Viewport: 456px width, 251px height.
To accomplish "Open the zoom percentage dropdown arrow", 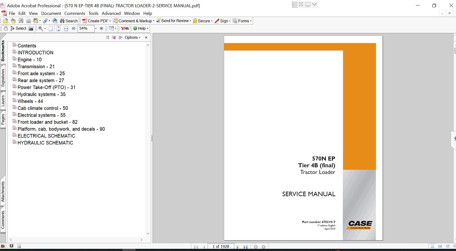I will tap(96, 28).
